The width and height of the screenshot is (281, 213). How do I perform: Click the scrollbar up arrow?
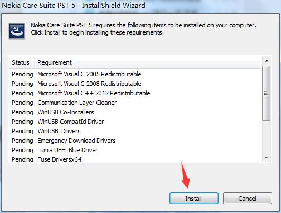[x=267, y=61]
